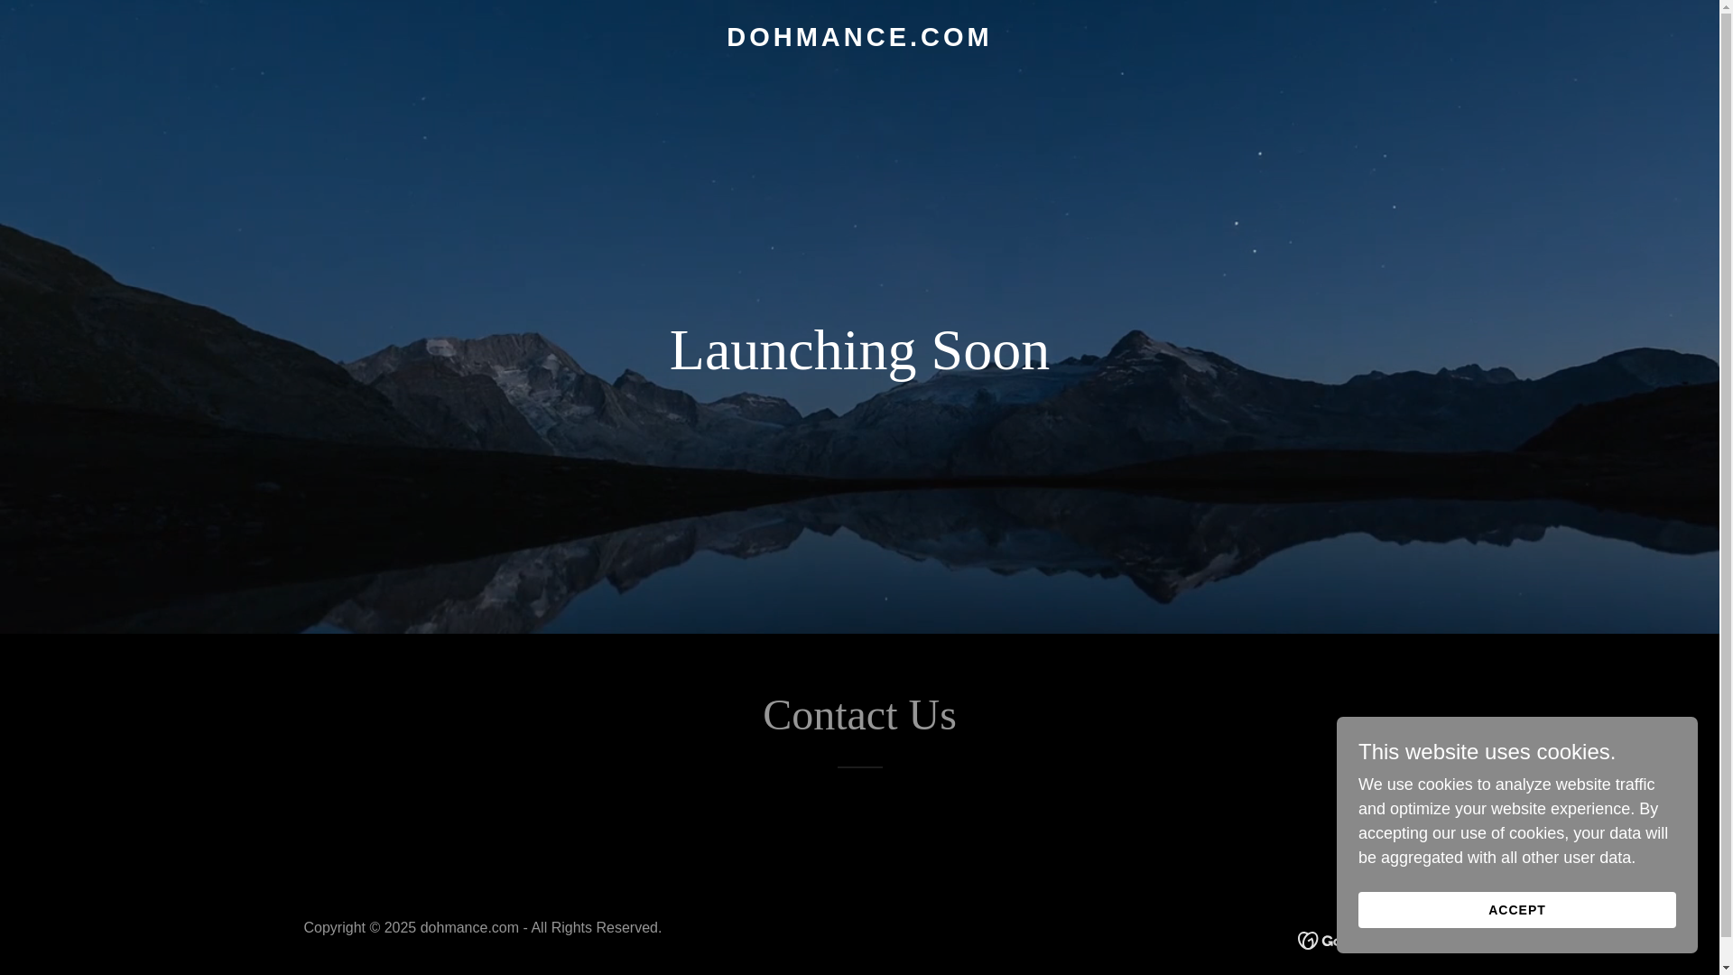Click the copyright notice text in footer
This screenshot has width=1733, height=975.
(x=482, y=928)
